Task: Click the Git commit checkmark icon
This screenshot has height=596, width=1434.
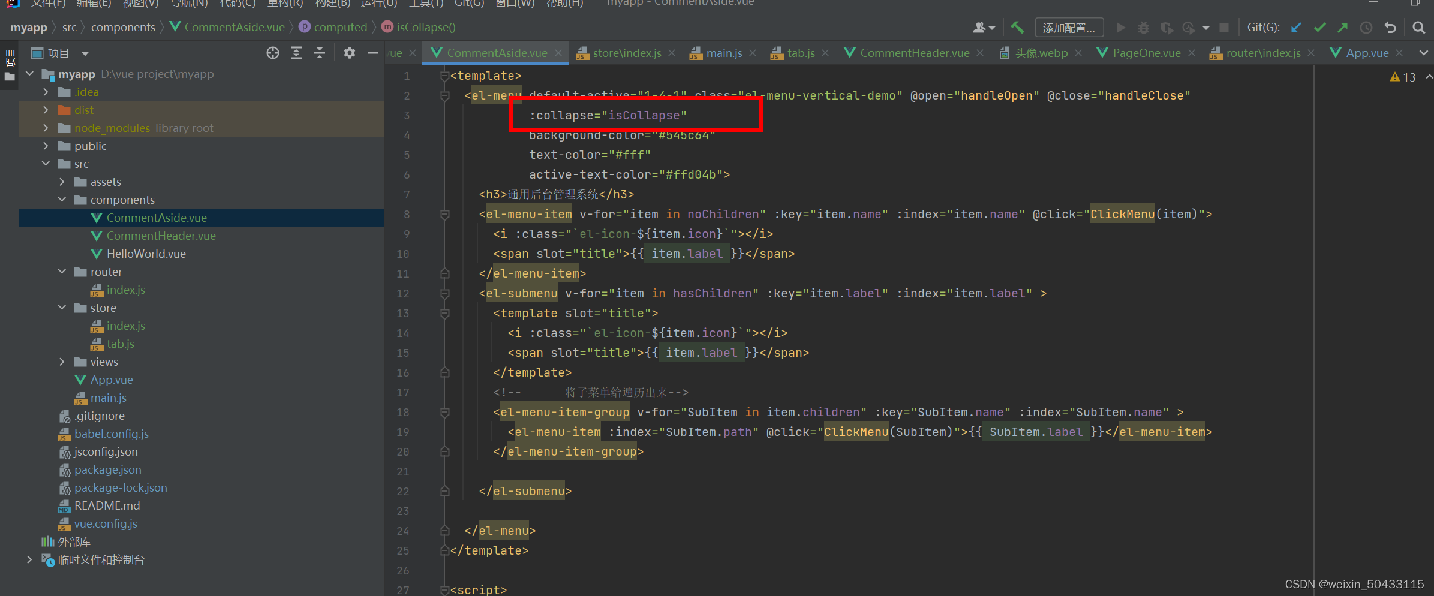Action: [x=1319, y=27]
